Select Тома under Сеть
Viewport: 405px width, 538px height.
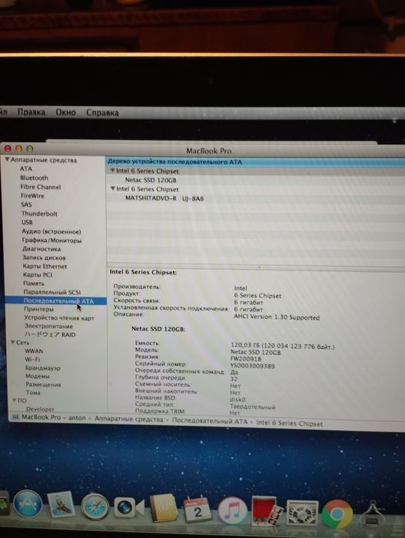point(33,392)
